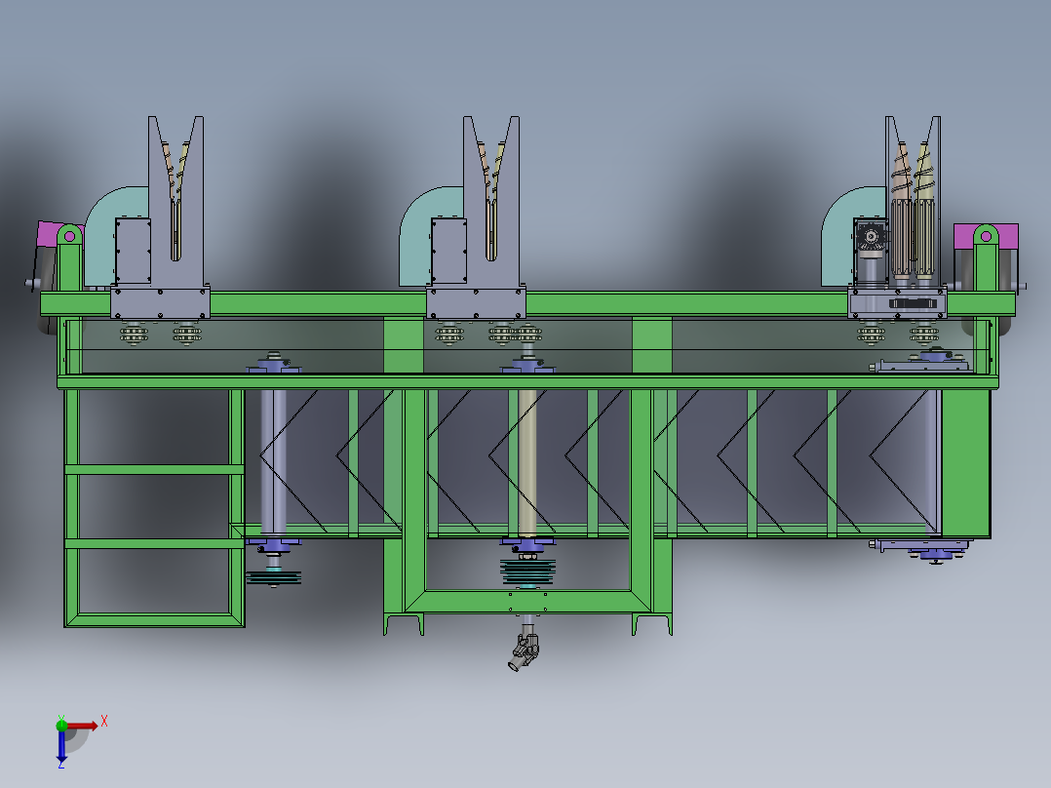
Task: Select the beige center vertical shaft
Action: tap(527, 462)
